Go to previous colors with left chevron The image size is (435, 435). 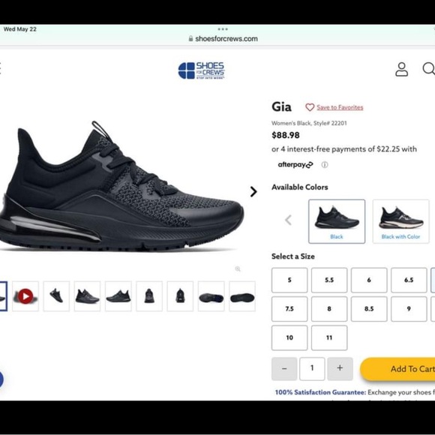point(288,220)
